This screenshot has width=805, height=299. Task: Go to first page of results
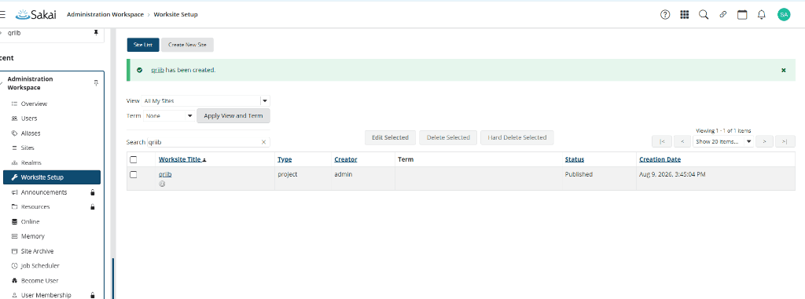tap(662, 141)
